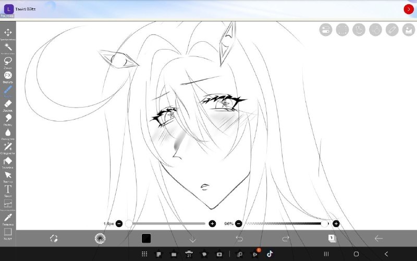Toggle the stabilizer switch icon at top
Screen dimensions: 417x261
[325, 30]
